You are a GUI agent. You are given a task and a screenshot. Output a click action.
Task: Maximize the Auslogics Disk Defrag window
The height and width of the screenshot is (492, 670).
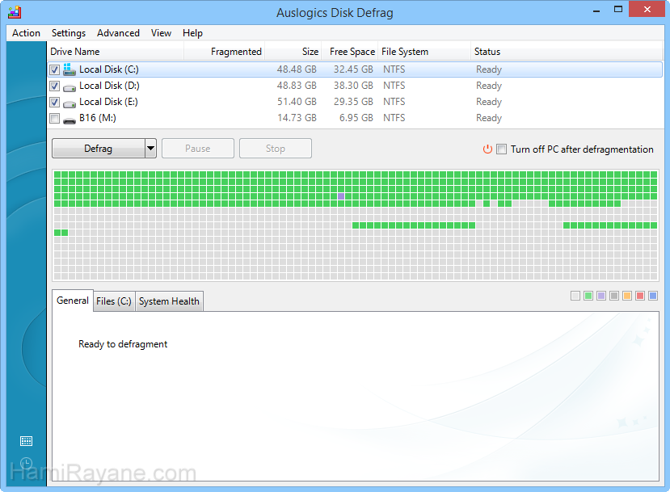pos(617,10)
